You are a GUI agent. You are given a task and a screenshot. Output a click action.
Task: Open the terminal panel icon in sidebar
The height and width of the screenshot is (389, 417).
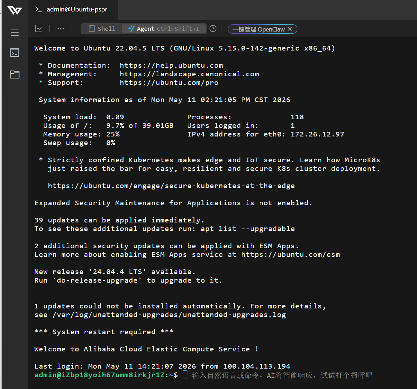click(15, 53)
